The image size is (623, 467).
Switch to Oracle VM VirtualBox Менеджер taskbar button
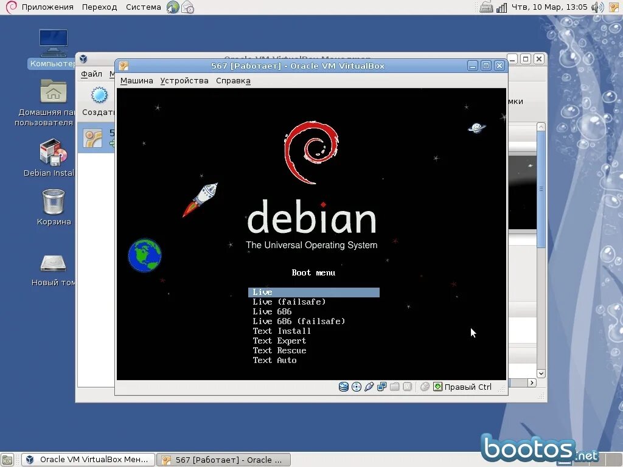(88, 460)
